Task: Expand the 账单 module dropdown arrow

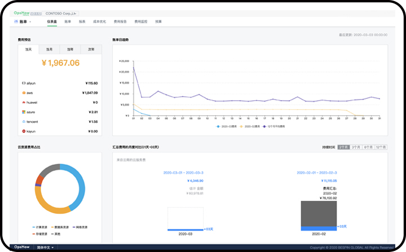Action: tap(30, 22)
